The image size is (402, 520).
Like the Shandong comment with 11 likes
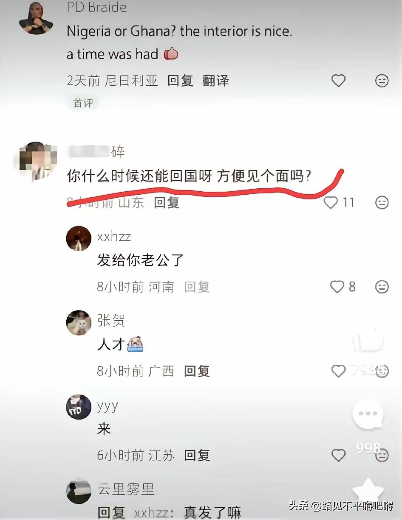click(331, 202)
